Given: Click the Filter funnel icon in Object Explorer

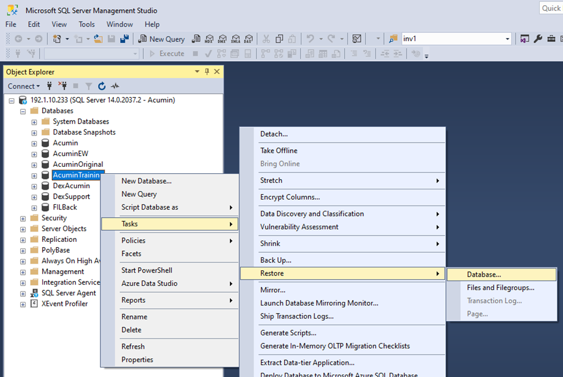Looking at the screenshot, I should 89,86.
